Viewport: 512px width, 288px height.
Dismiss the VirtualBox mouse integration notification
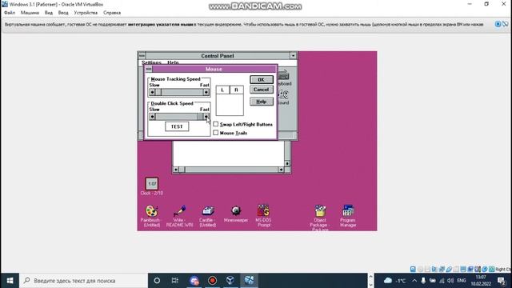[x=498, y=24]
